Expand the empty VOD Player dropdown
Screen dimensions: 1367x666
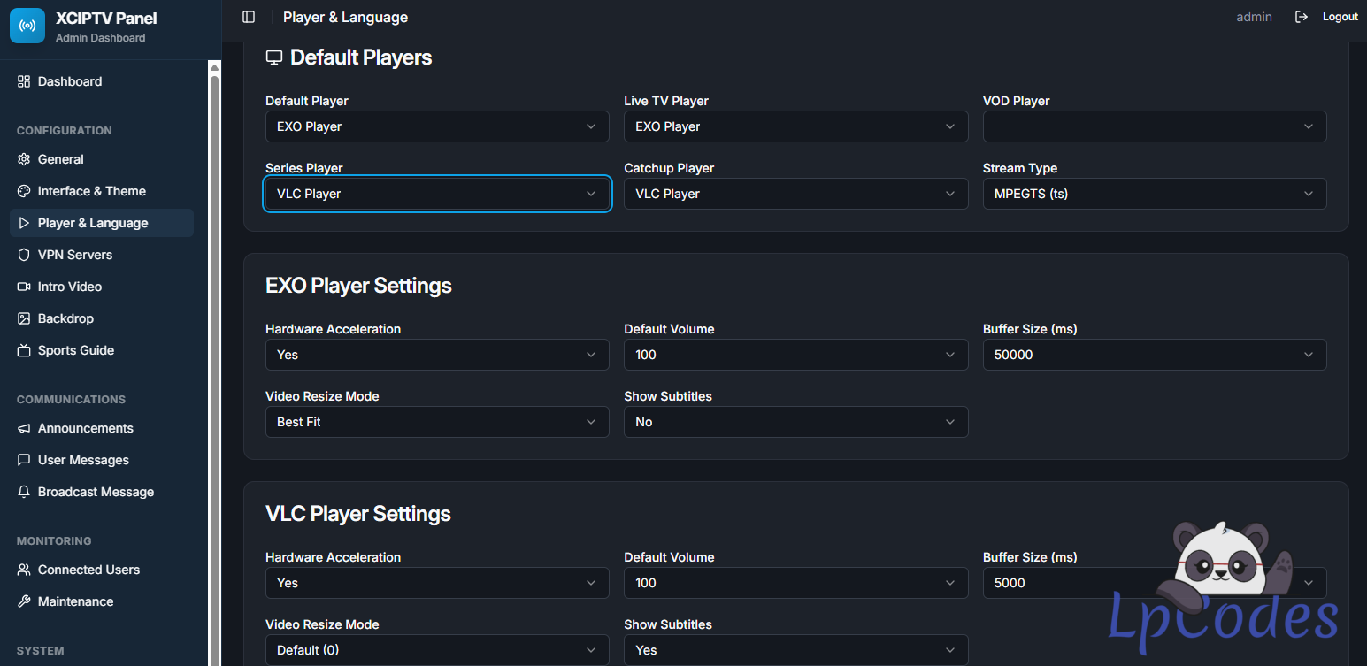point(1154,126)
